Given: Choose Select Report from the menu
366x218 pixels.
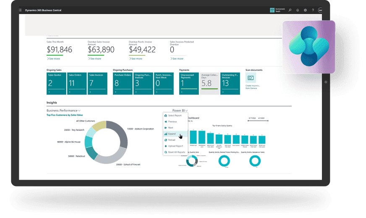Looking at the screenshot, I should click(x=175, y=116).
